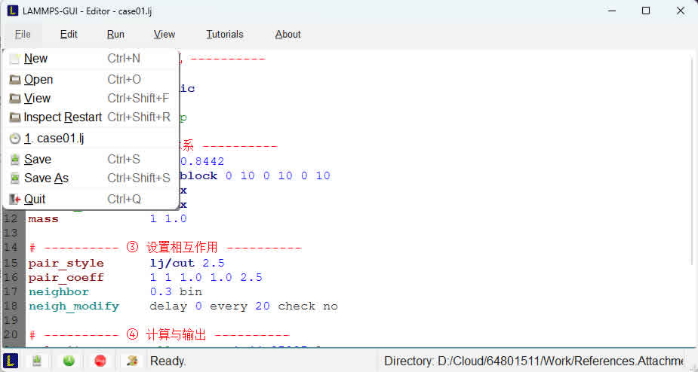Select Inspect Restart menu entry
Screen dimensions: 698x372
(x=91, y=117)
